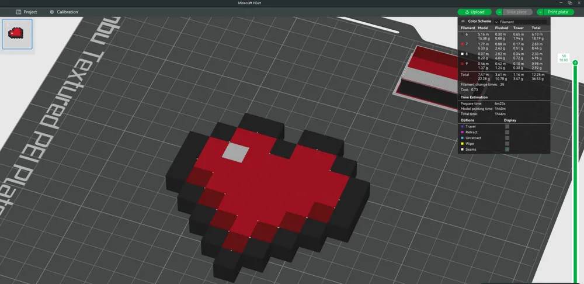Expand the Slice plate dropdown arrow
This screenshot has height=284, width=584.
pyautogui.click(x=499, y=12)
